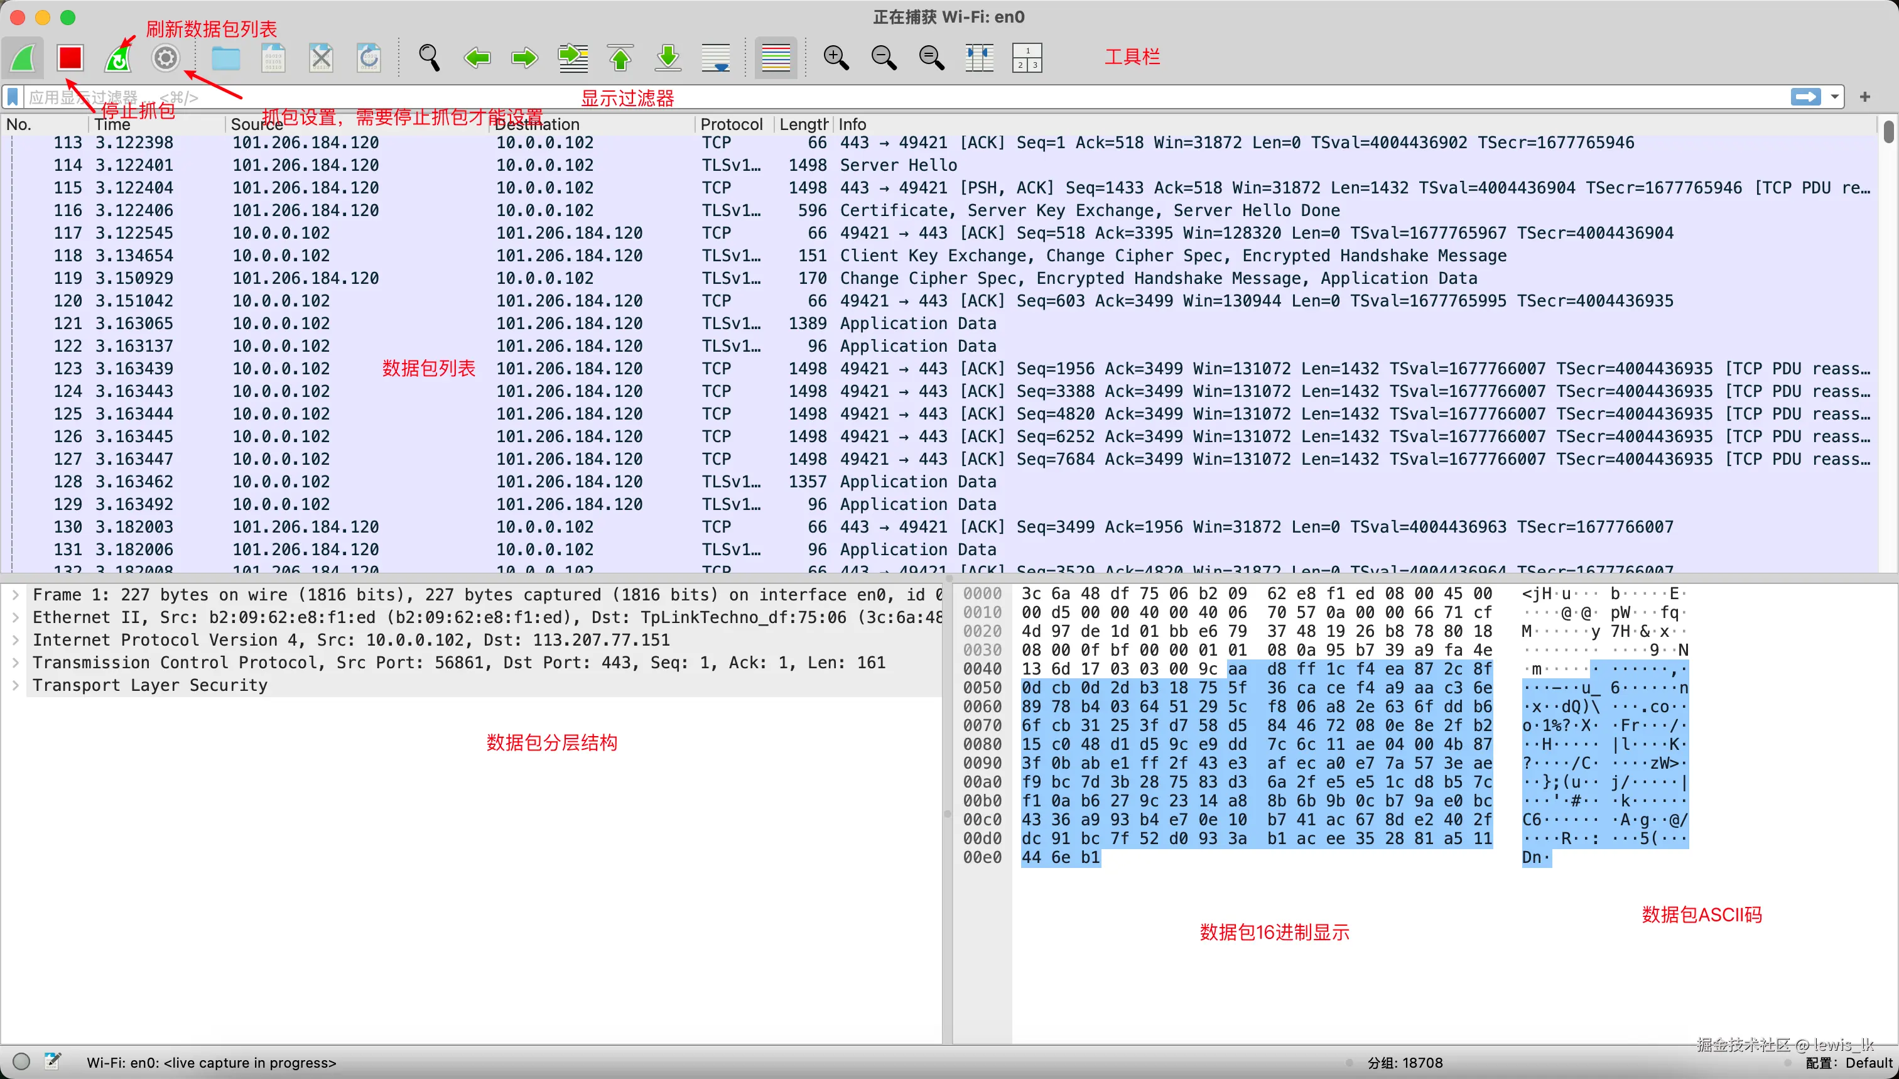Jump to the last packet
Screen dimensions: 1899x1079
(x=668, y=58)
